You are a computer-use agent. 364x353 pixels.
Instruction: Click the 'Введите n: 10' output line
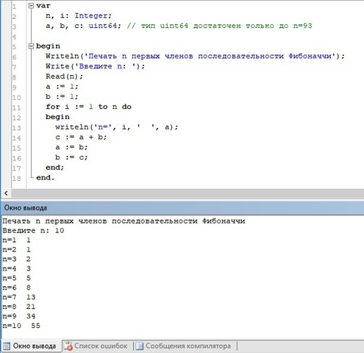click(33, 231)
